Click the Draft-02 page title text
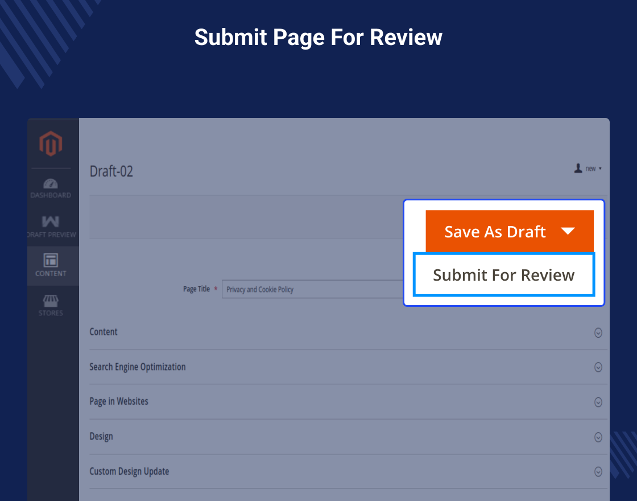 pos(111,171)
